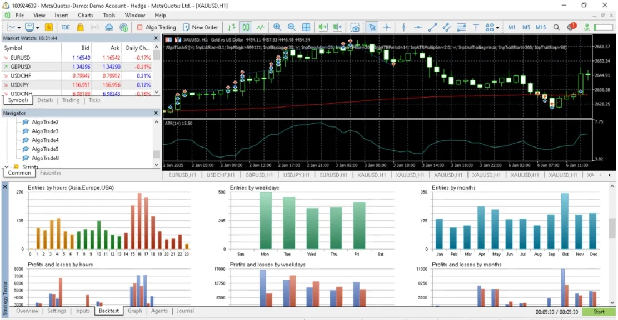Viewport: 618px width, 320px height.
Task: Open the Insert menu
Action: click(61, 16)
